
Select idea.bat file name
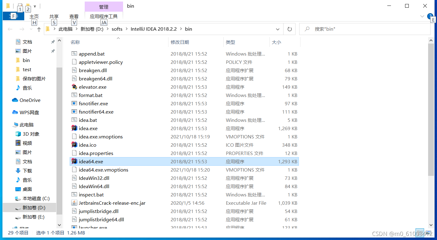pos(88,120)
